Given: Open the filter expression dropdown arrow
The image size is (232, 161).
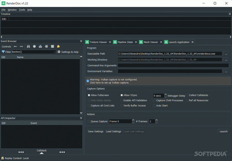Looking at the screenshot, I should [x=55, y=52].
